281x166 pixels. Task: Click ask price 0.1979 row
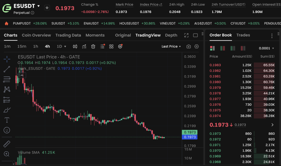(x=242, y=88)
